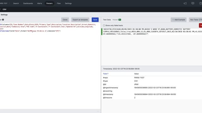202x113 pixels.
Task: Click the help icon next to Script
Action: tap(3, 19)
